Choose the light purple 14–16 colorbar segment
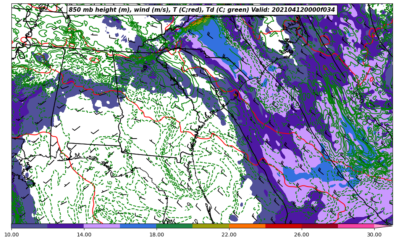 (102, 226)
